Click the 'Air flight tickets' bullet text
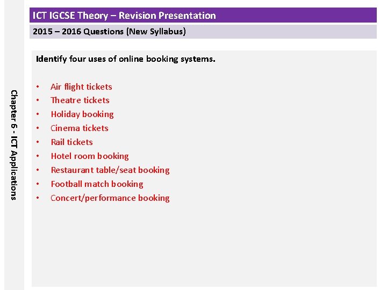 [81, 86]
